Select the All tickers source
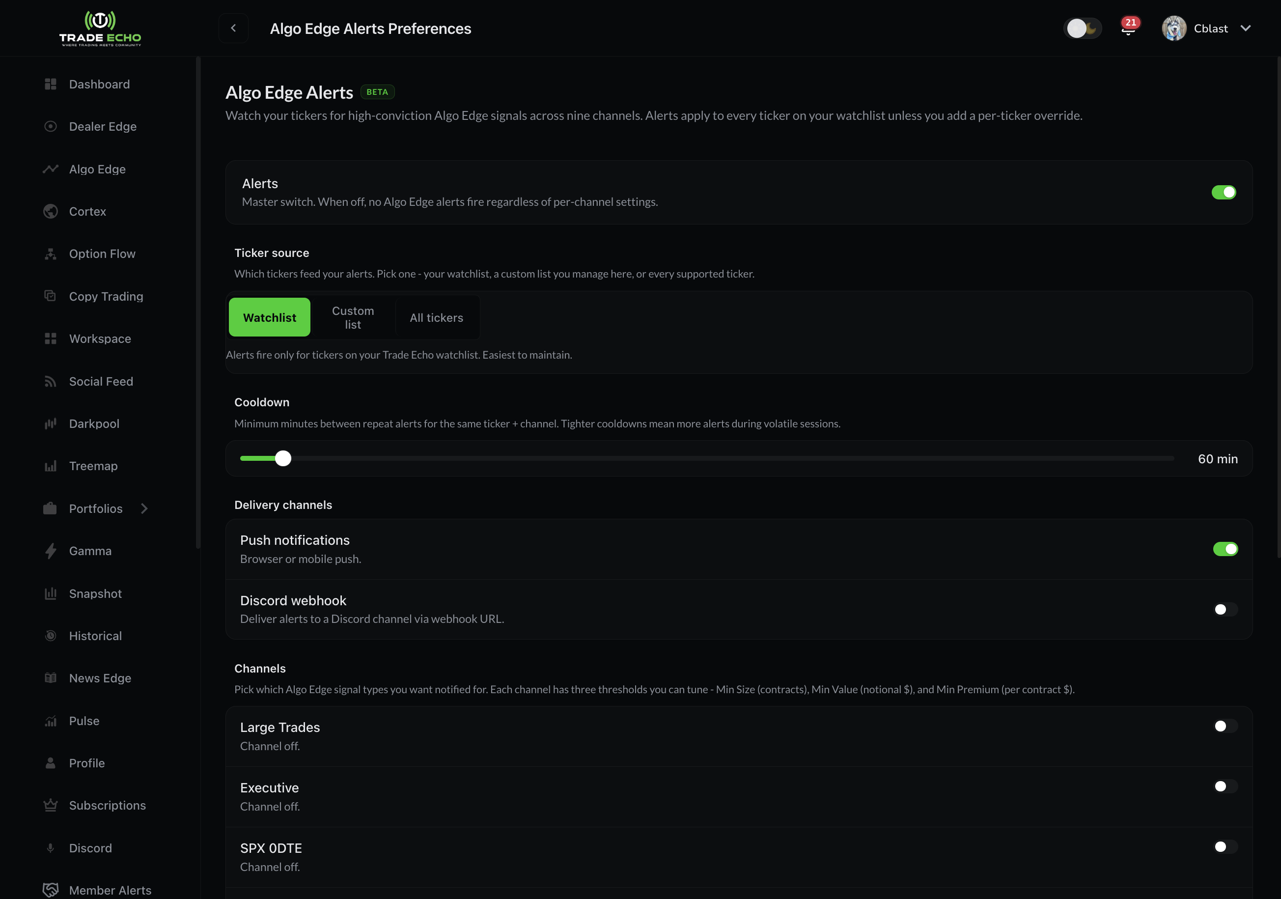The width and height of the screenshot is (1281, 899). 436,317
